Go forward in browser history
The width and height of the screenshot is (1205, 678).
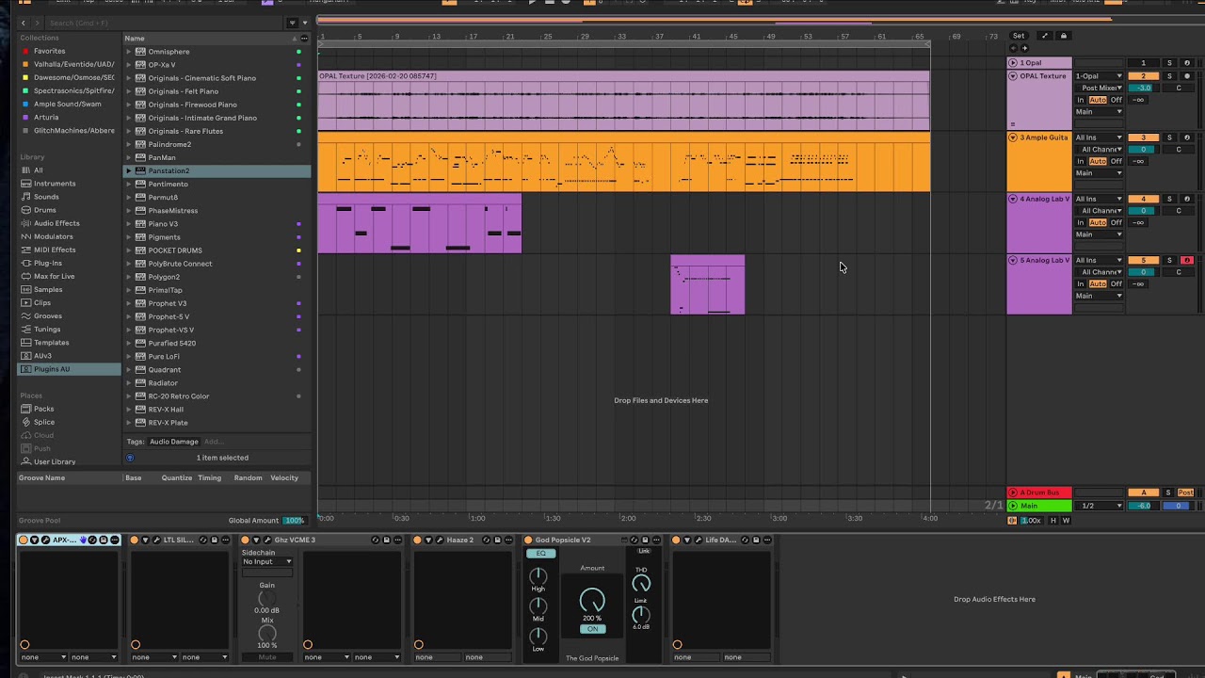click(37, 23)
